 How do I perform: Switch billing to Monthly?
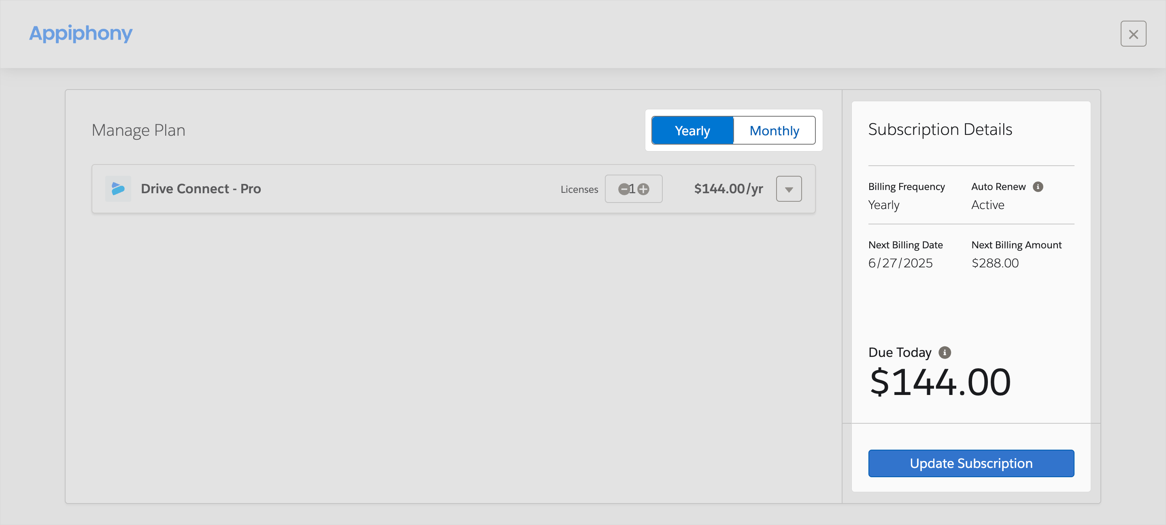click(x=774, y=130)
